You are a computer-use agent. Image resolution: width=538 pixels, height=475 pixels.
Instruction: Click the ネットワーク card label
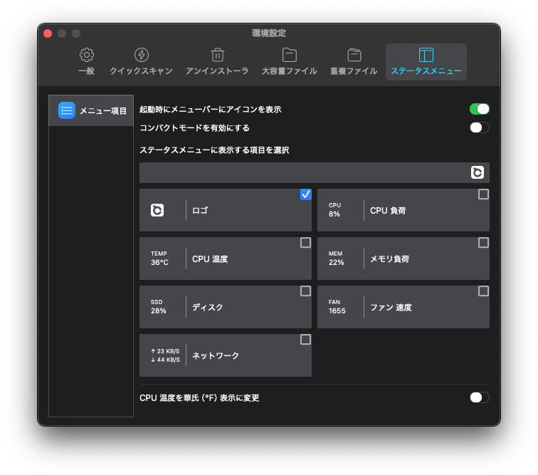click(216, 355)
